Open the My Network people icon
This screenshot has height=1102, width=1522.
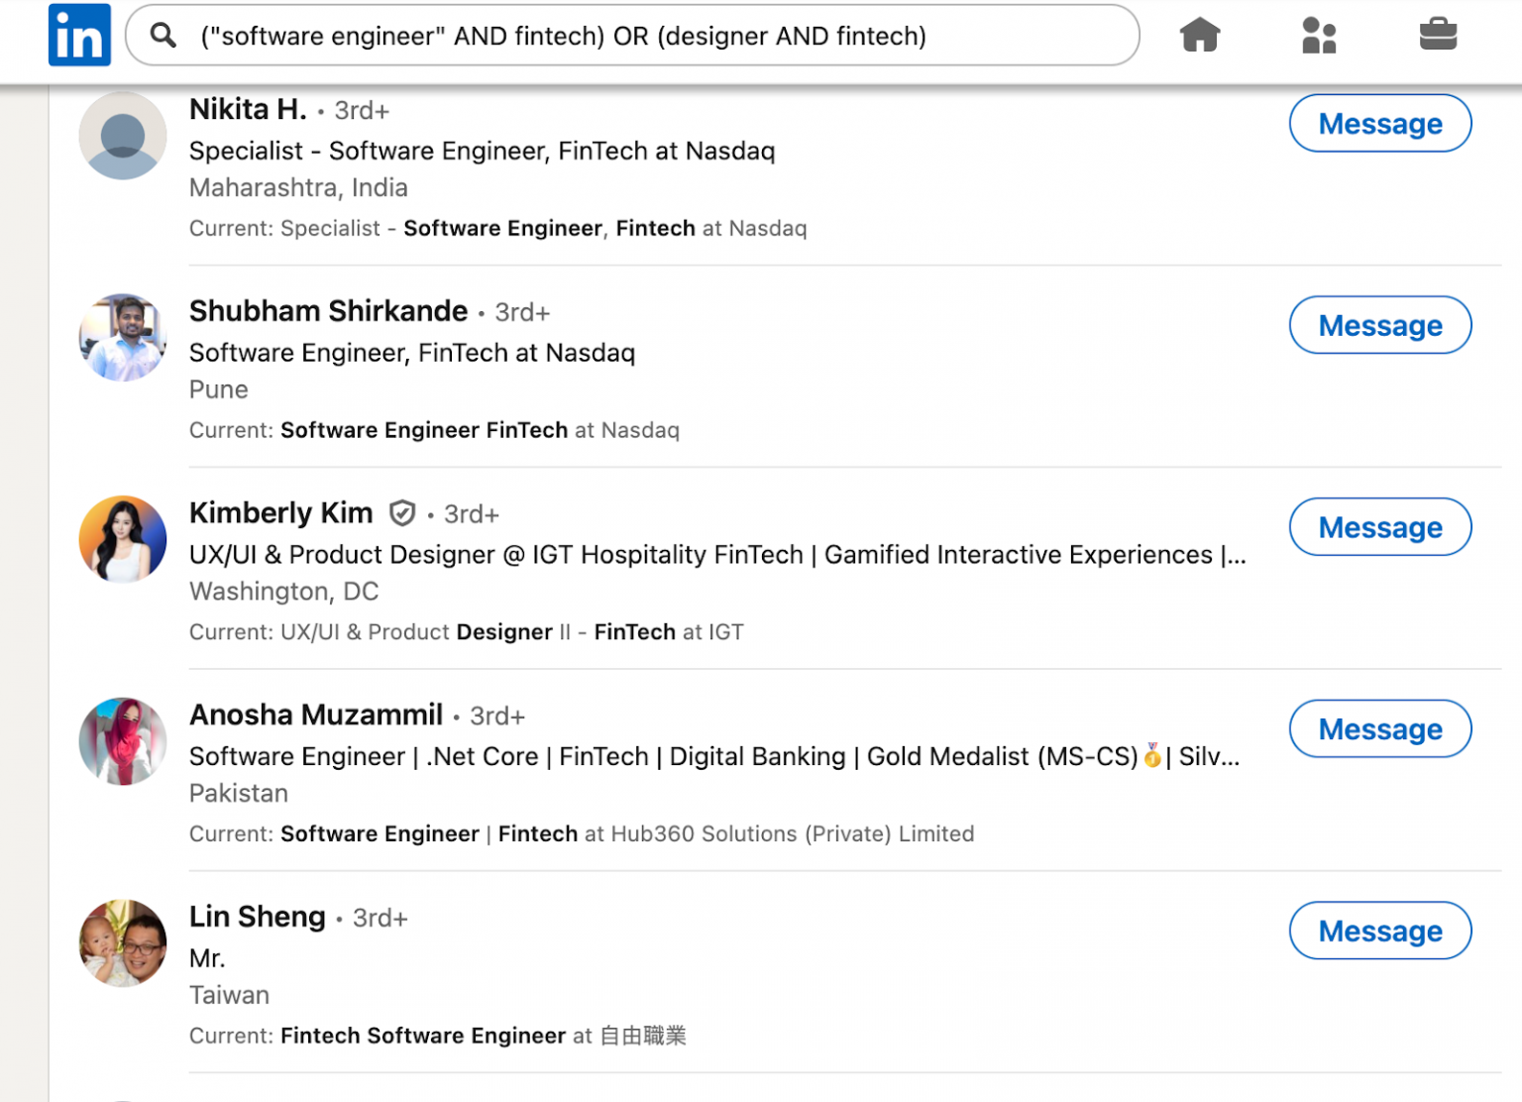coord(1319,35)
